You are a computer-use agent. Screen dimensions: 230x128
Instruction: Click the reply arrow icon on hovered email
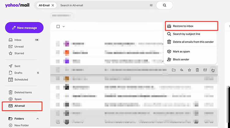tap(182, 70)
